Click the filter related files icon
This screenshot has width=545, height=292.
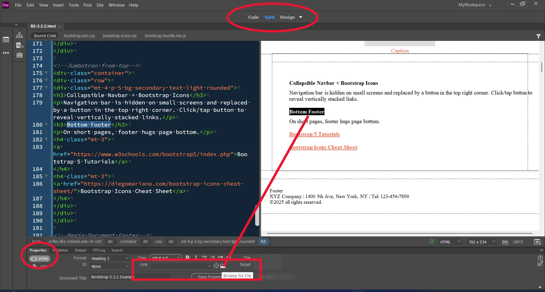(538, 36)
